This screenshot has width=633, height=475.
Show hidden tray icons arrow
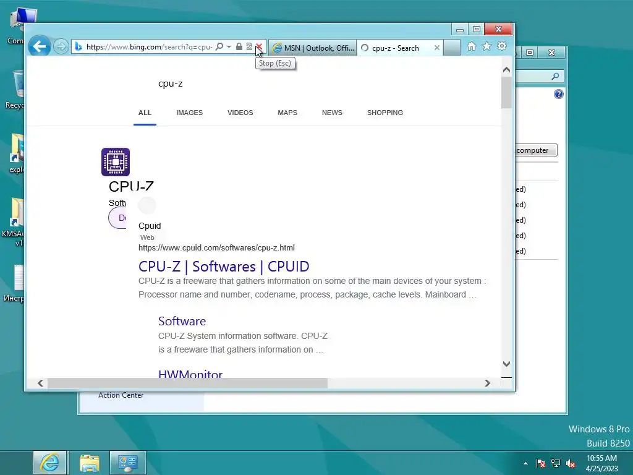pyautogui.click(x=525, y=463)
